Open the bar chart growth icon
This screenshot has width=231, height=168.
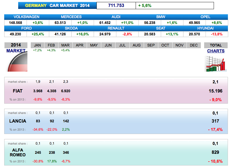click(x=215, y=64)
